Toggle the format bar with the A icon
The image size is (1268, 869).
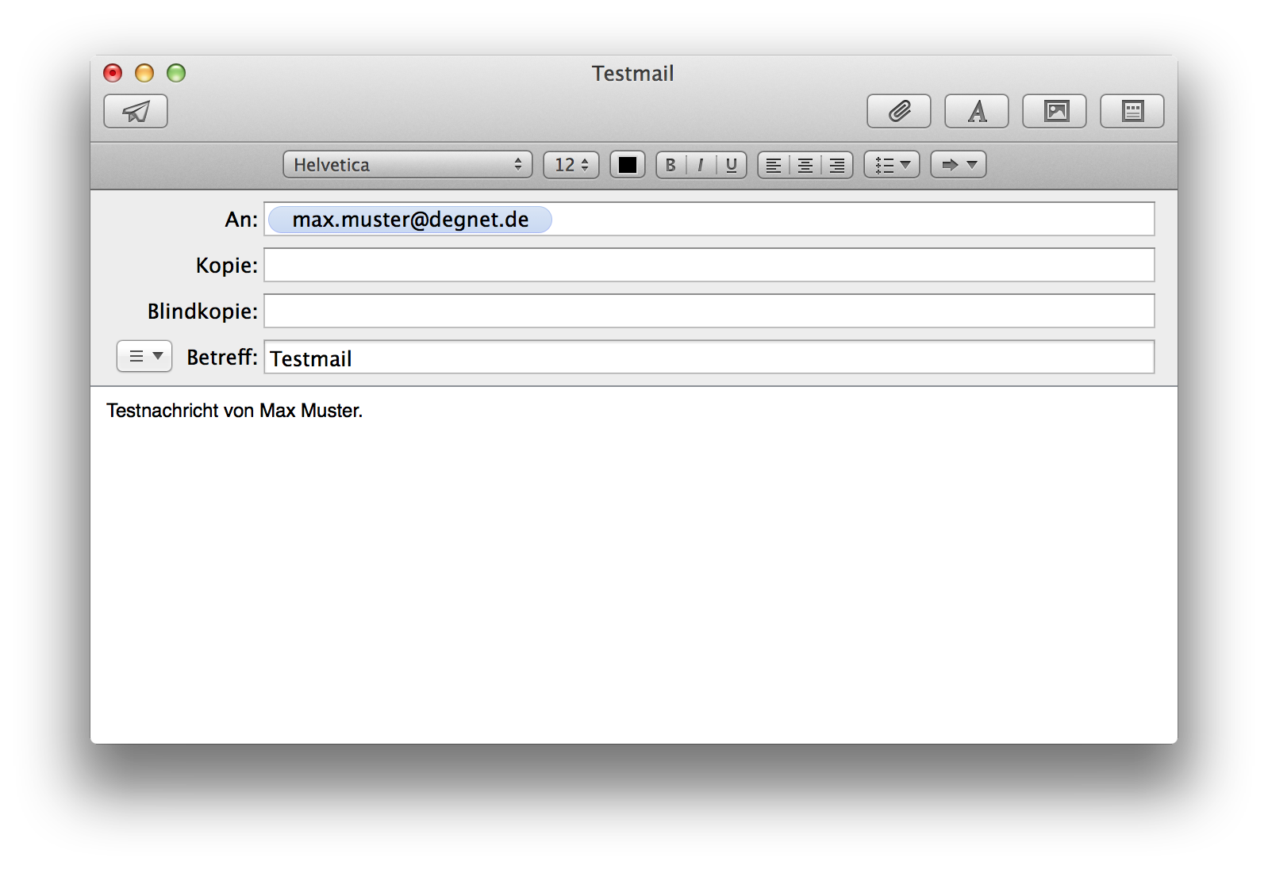pos(977,111)
